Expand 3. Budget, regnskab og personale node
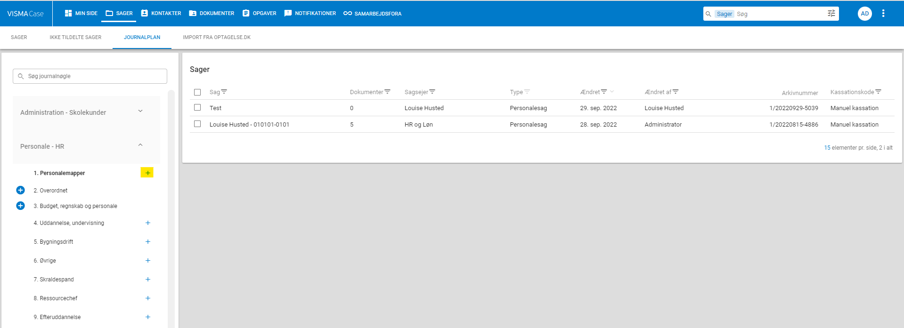Viewport: 904px width, 328px height. [20, 206]
